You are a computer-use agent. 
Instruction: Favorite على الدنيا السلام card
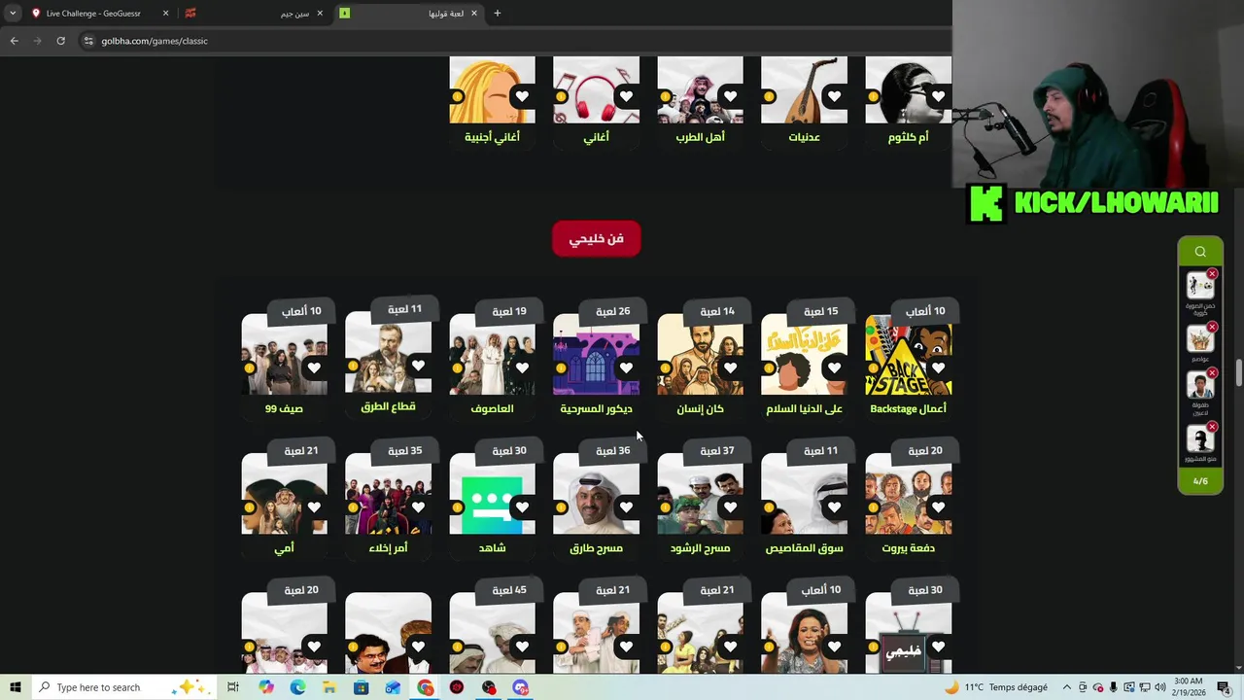[834, 368]
